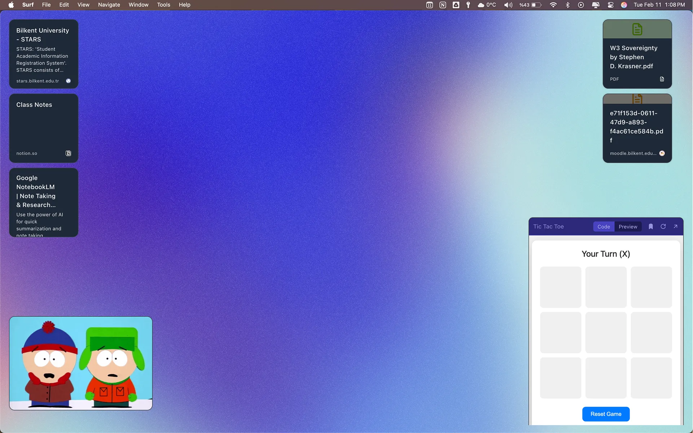Screen dimensions: 693x433
Task: Click the bottom-right tic tac toe cell
Action: [651, 378]
